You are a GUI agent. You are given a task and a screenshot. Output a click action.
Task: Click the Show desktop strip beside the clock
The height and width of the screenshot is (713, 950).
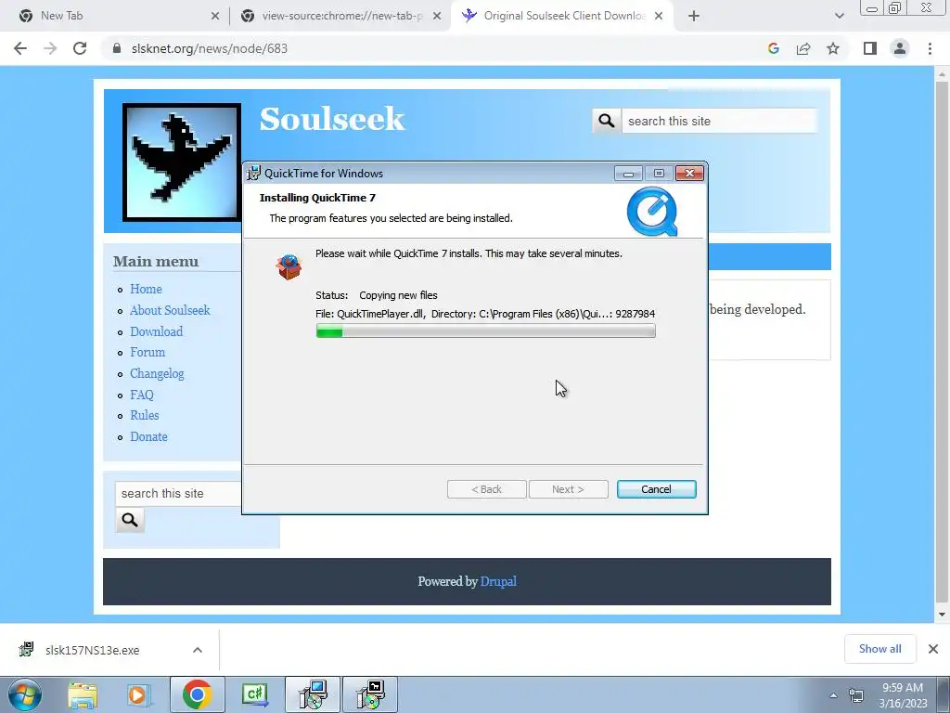point(944,694)
